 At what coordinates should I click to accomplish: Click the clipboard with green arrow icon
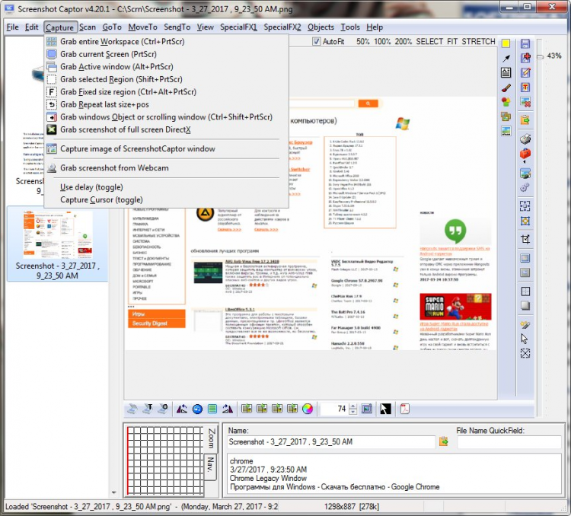(525, 119)
